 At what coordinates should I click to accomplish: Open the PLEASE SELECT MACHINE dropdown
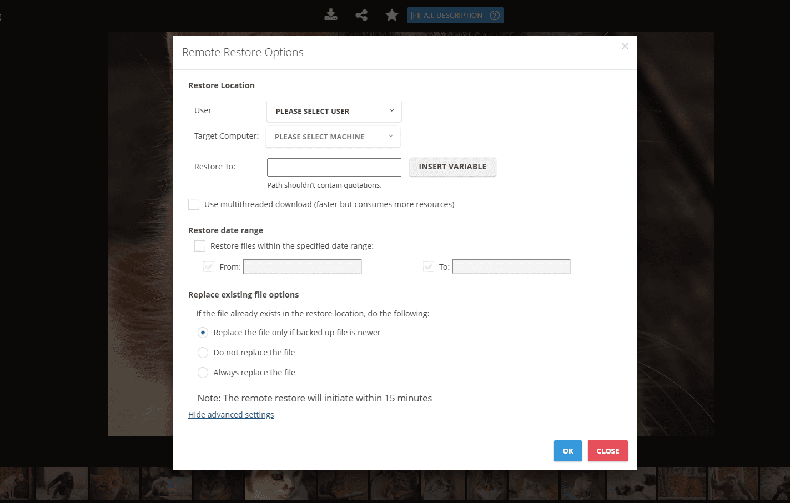click(x=333, y=137)
